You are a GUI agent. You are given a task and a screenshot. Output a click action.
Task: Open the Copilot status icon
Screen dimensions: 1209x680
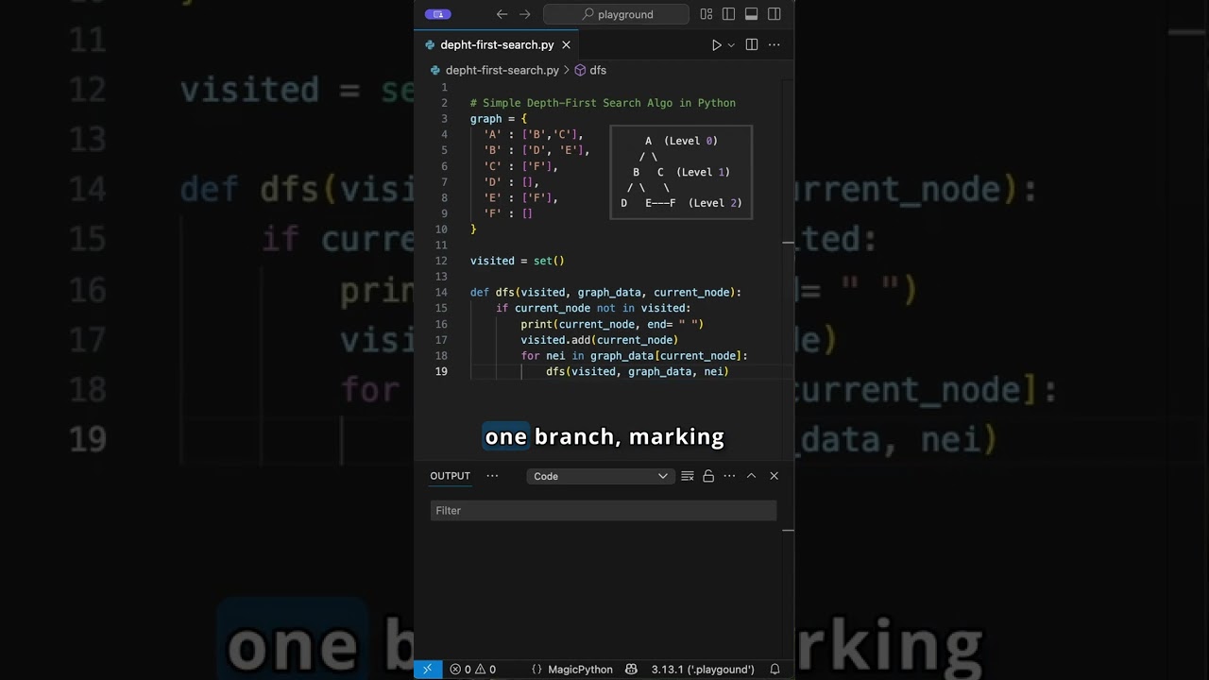(631, 669)
